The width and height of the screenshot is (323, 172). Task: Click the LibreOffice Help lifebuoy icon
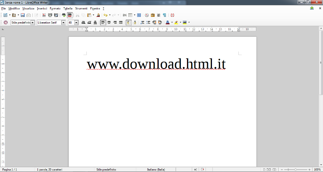point(173,15)
